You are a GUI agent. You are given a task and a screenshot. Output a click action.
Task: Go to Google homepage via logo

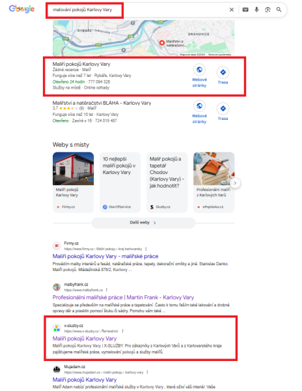point(22,9)
